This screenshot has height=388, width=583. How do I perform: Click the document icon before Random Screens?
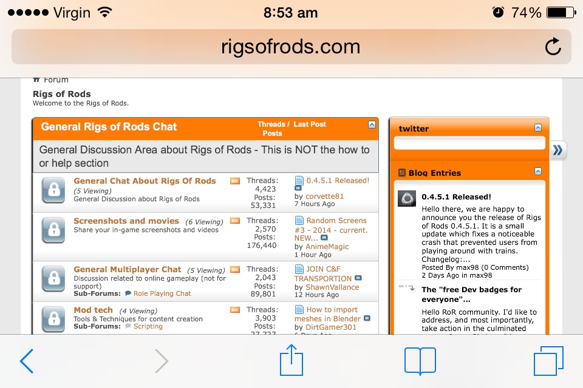point(299,221)
